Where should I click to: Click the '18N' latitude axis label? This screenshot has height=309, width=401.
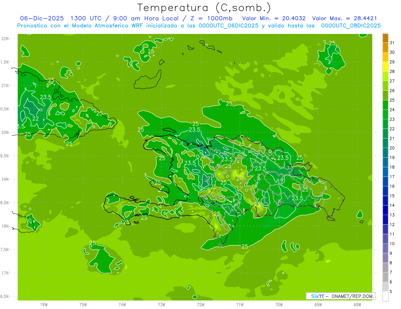coord(5,226)
